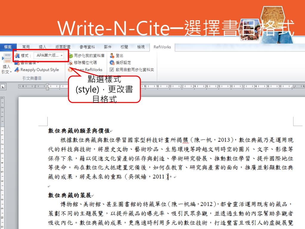Viewport: 305px width, 229px height.
Task: Open the 參考資料 ribbon tab
Action: pos(87,47)
